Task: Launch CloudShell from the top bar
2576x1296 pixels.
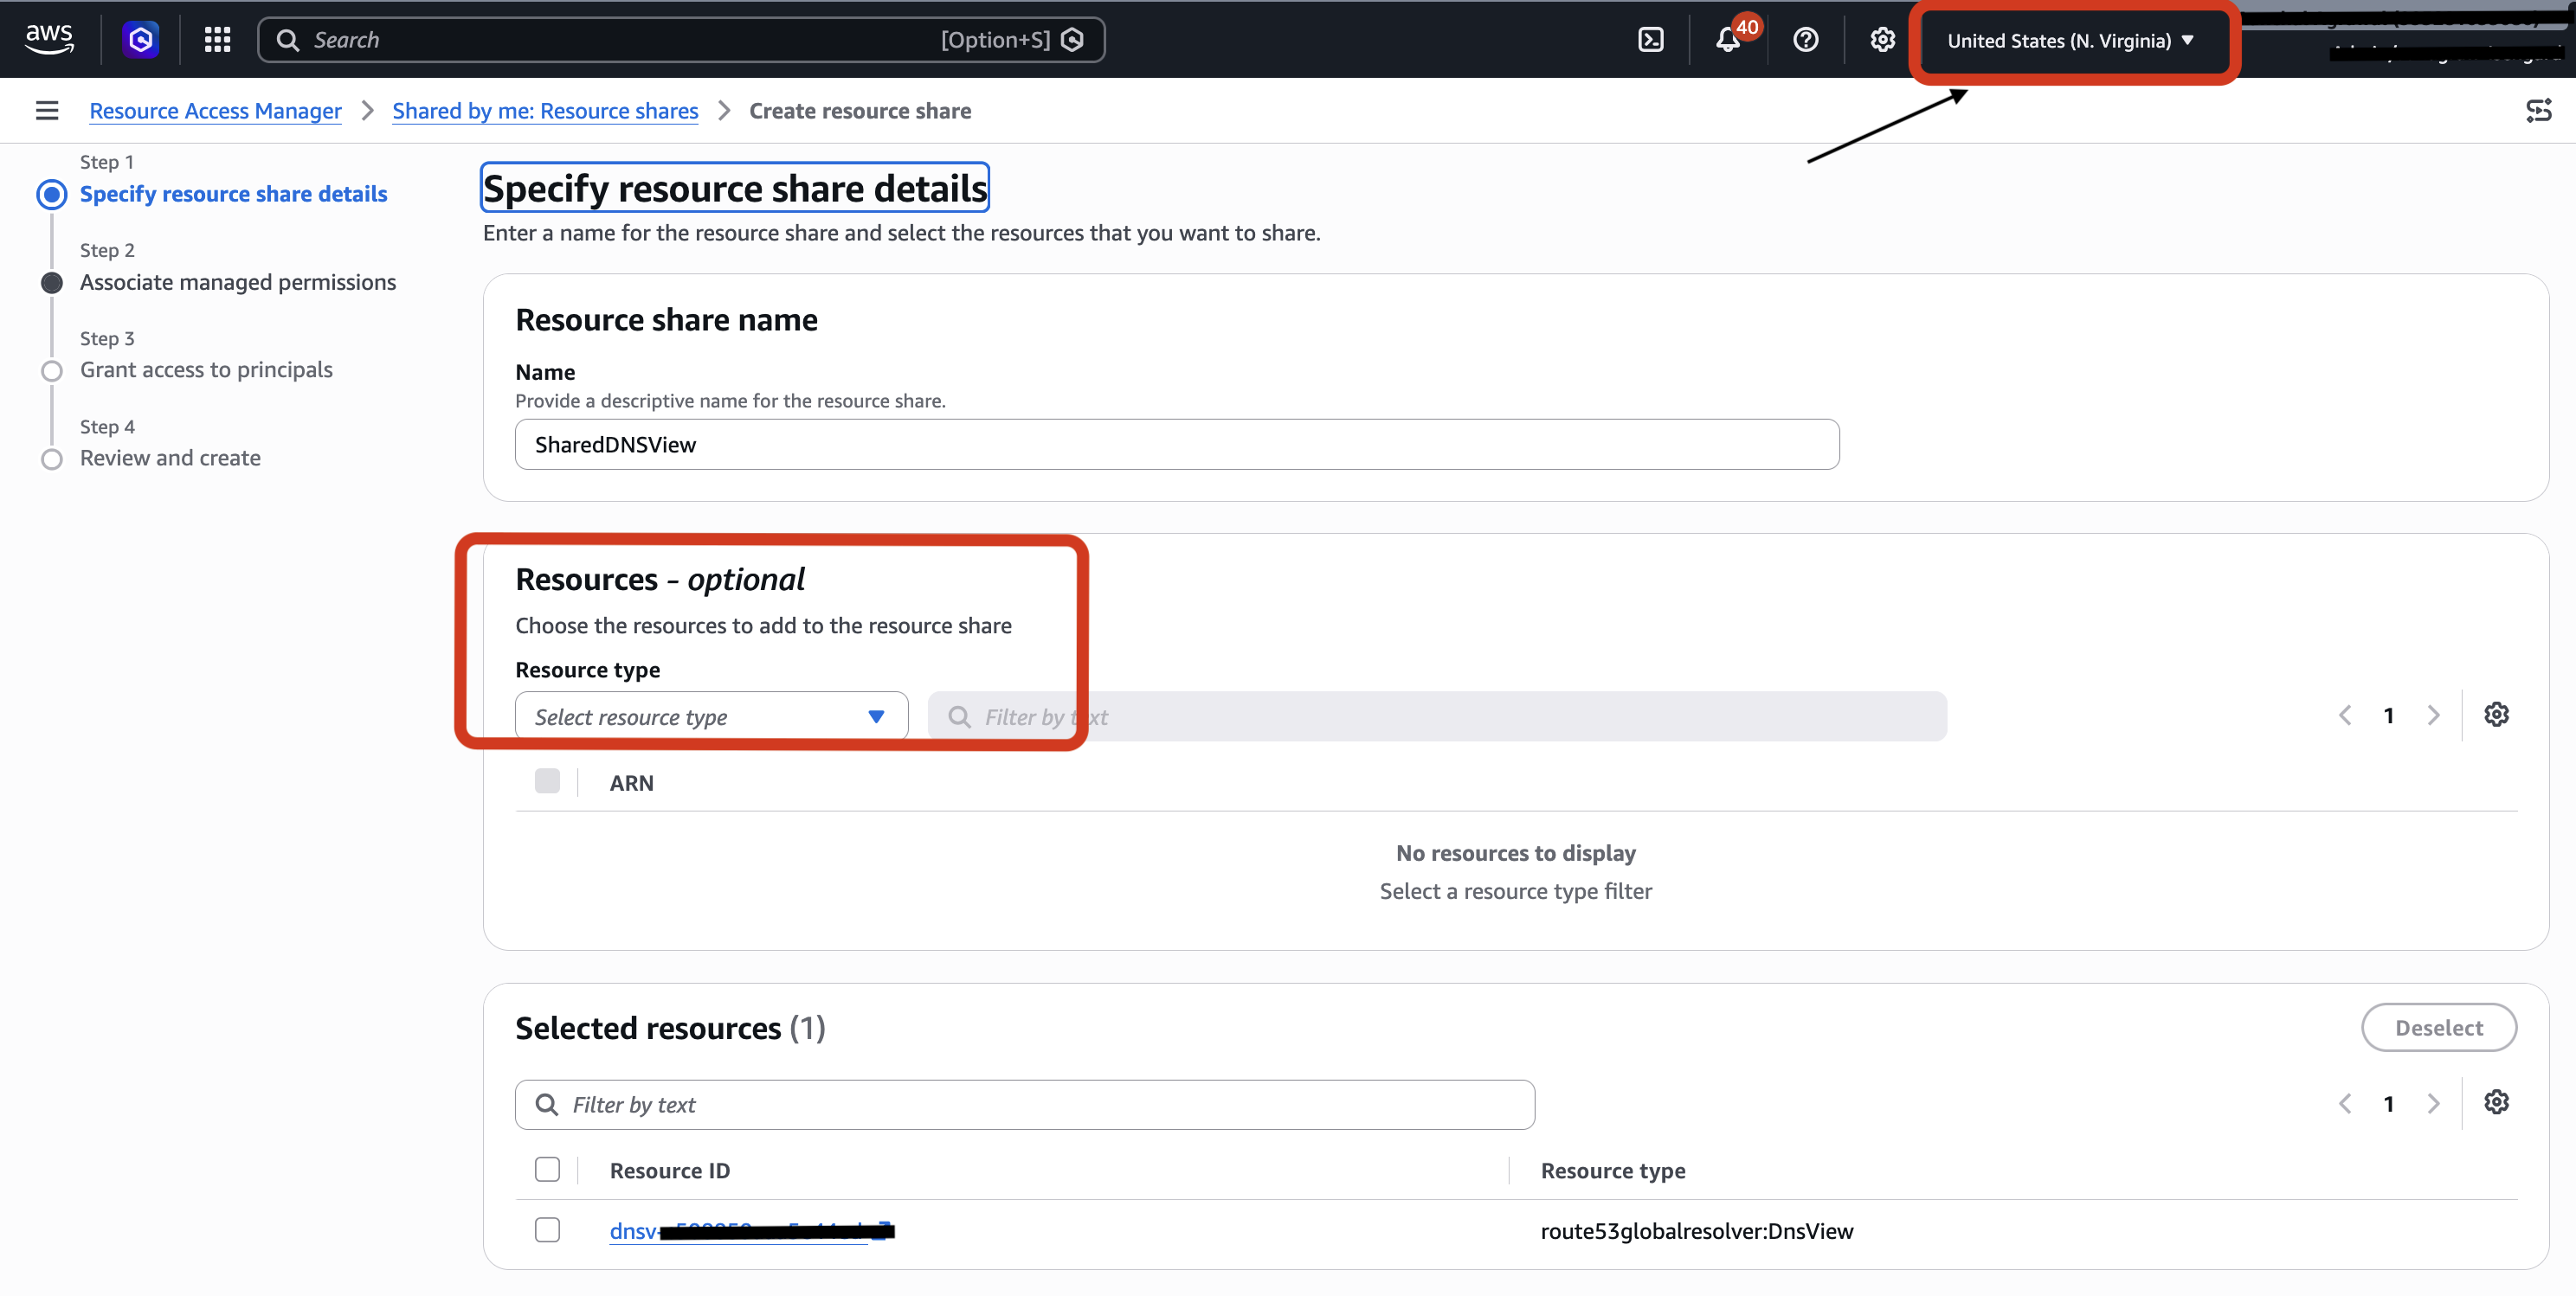Action: (1651, 40)
